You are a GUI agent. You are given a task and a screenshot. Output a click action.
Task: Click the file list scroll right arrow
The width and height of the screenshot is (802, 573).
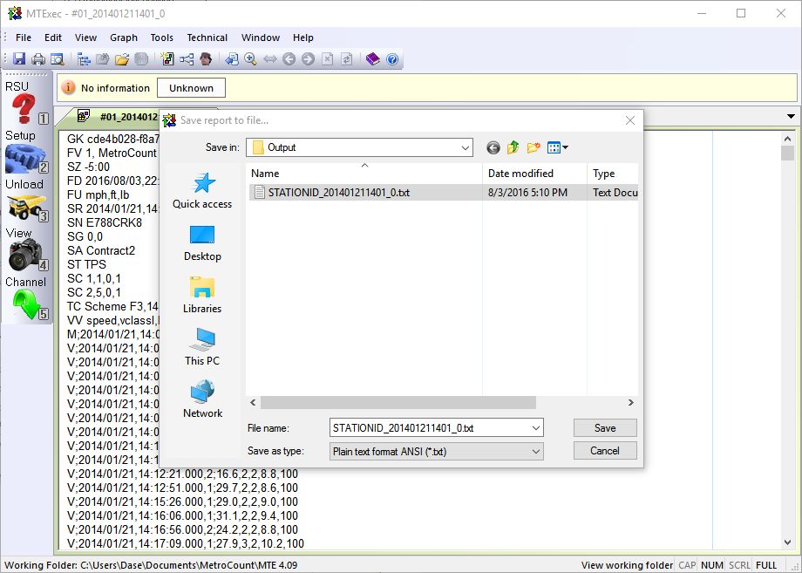[630, 403]
